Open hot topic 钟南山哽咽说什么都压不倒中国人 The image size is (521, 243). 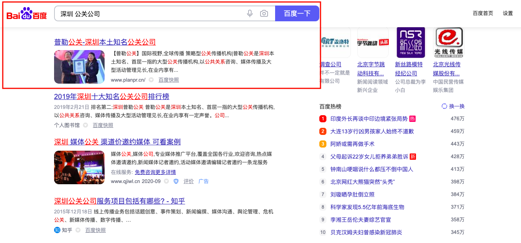[372, 169]
